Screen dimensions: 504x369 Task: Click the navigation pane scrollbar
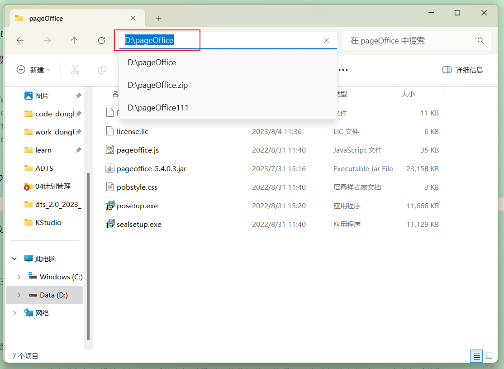88,254
